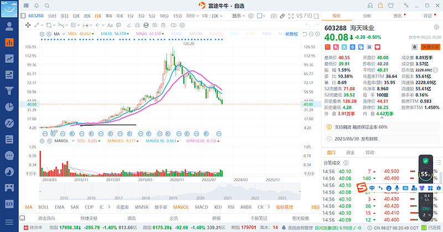Add to favorites with heart icon
The width and height of the screenshot is (443, 232).
[378, 47]
